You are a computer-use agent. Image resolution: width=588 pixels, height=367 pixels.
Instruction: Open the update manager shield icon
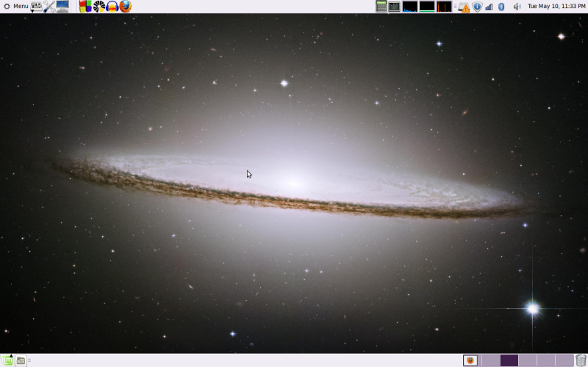pyautogui.click(x=477, y=7)
